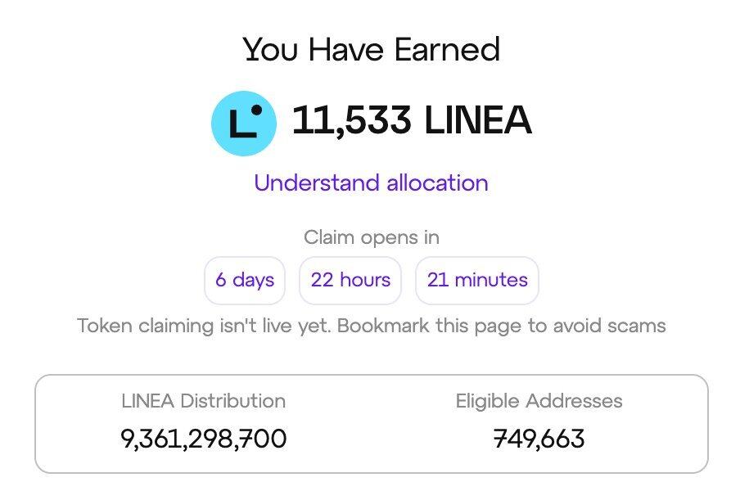Click the 9,361,298,700 distribution total
The image size is (740, 491).
(203, 439)
